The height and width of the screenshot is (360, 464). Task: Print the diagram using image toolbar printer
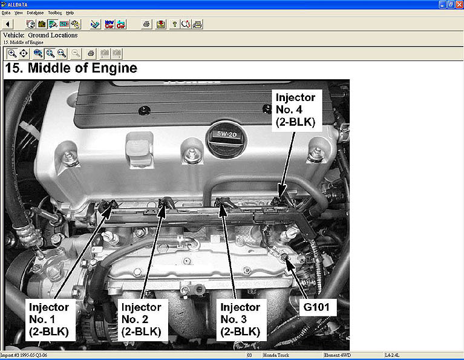pos(91,53)
